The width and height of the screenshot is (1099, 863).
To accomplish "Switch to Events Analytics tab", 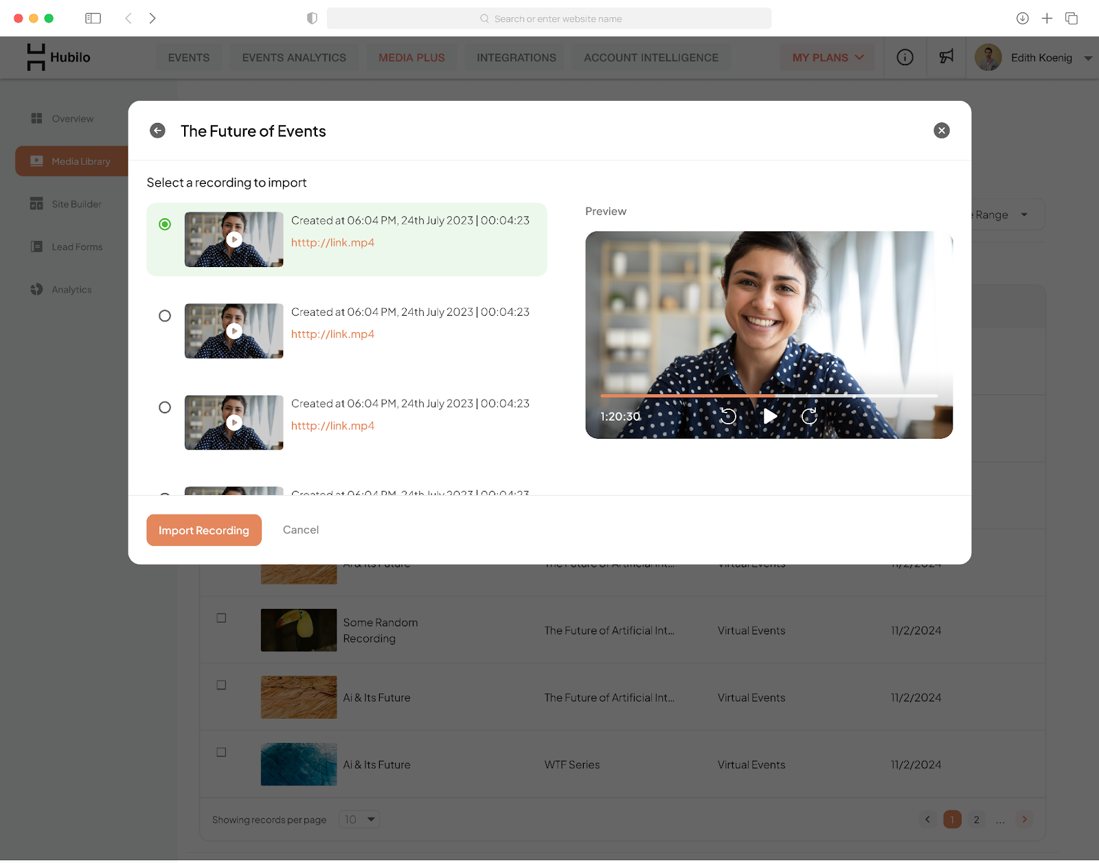I will [294, 58].
